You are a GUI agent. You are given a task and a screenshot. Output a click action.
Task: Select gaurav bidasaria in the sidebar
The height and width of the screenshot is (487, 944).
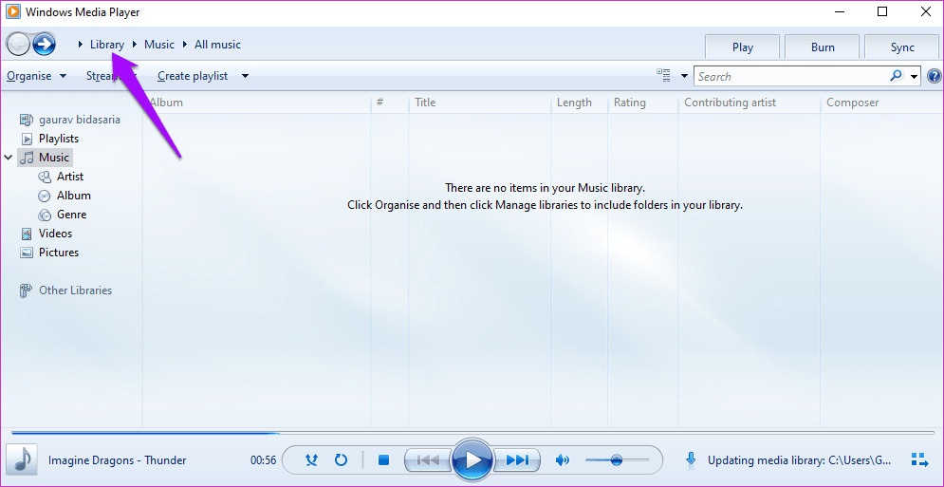point(80,120)
